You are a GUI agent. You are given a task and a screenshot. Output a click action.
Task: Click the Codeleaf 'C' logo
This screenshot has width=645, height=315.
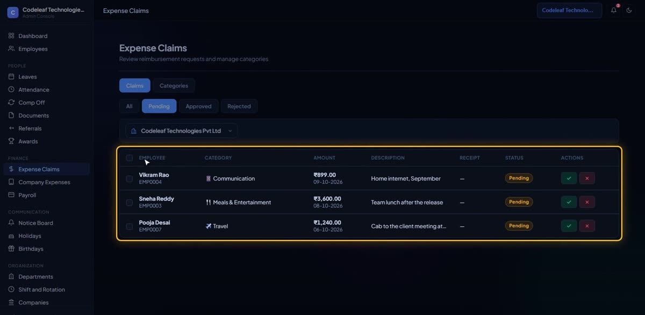point(13,12)
